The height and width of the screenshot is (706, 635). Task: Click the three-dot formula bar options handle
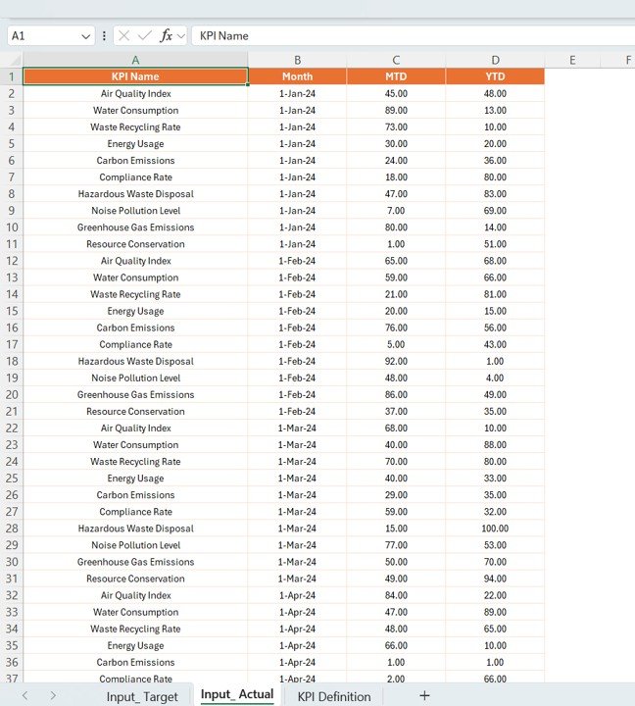[105, 35]
